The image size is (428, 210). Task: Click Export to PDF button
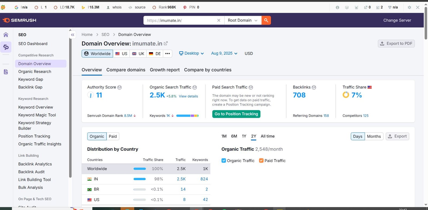point(396,43)
